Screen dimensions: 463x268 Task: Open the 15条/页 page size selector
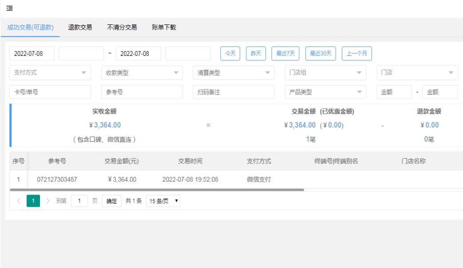[163, 201]
